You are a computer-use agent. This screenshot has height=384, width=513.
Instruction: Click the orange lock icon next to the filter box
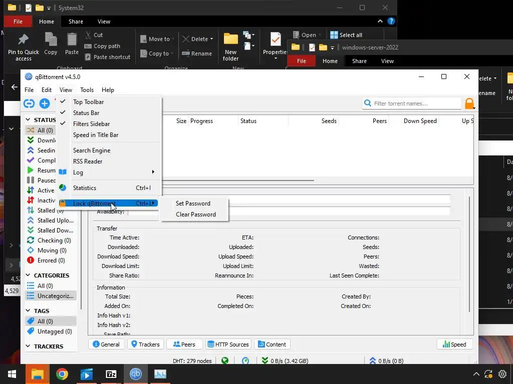point(469,103)
